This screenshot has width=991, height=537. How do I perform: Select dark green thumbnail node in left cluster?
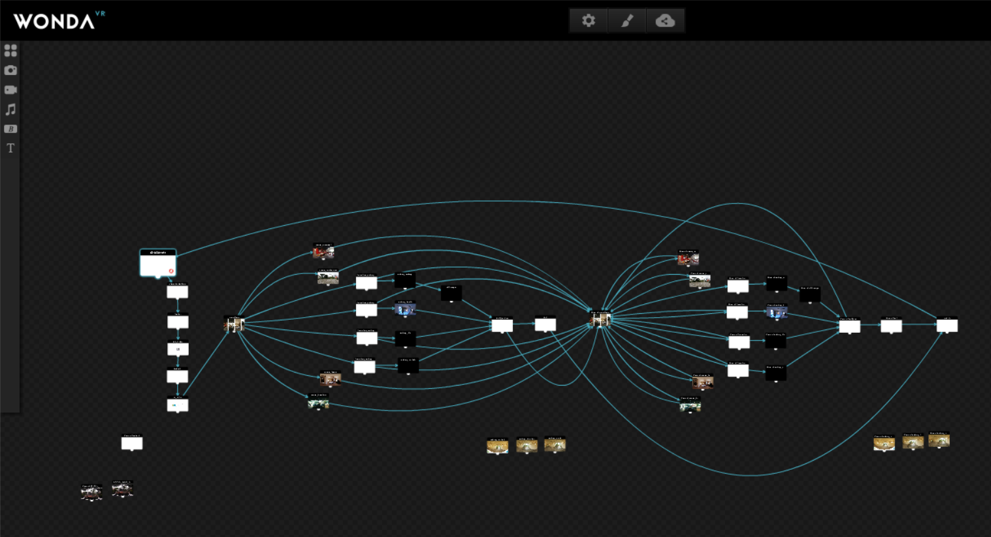318,402
